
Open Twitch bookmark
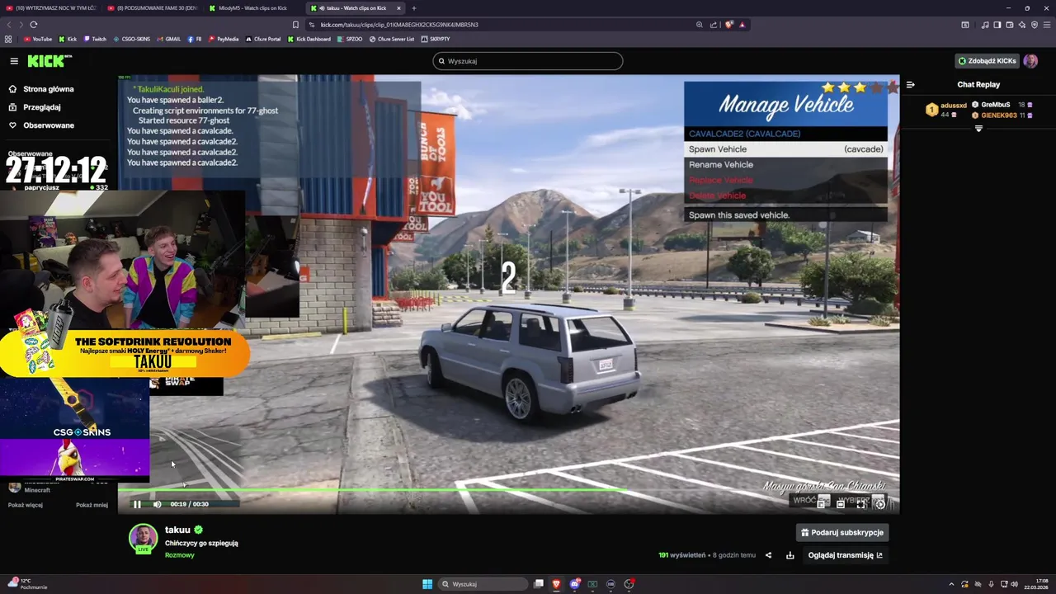[x=95, y=39]
